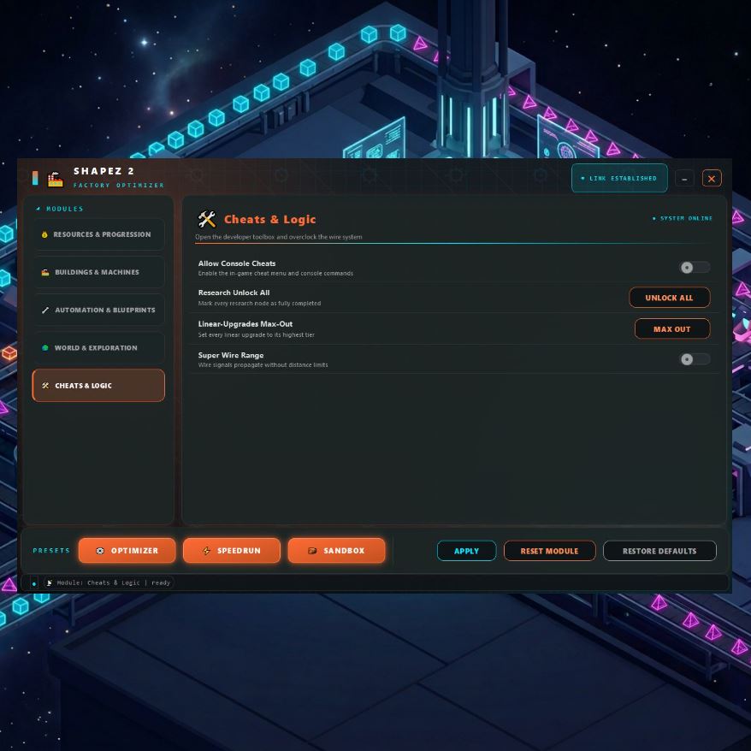Click 'Allow Console Cheats' label
This screenshot has width=751, height=751.
(x=237, y=263)
